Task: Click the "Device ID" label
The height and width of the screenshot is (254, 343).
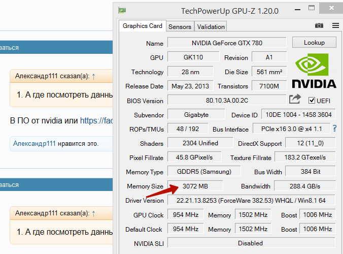Action: 245,115
